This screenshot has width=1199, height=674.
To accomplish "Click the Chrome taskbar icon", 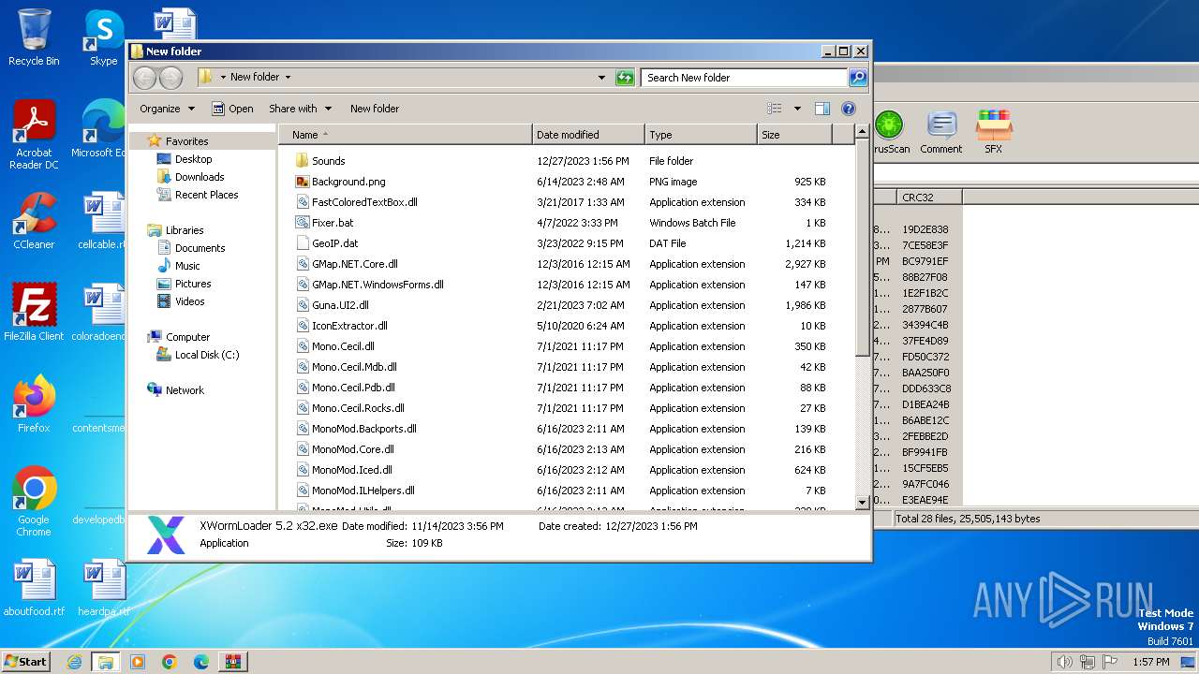I will coord(170,662).
